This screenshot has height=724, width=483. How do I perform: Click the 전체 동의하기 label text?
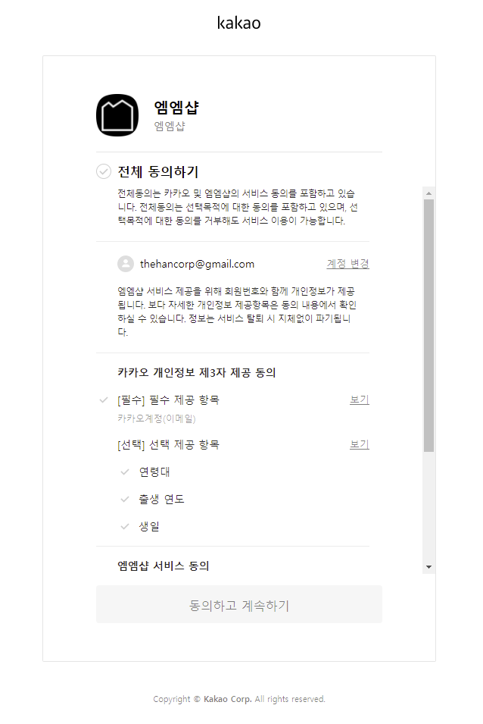pyautogui.click(x=158, y=172)
